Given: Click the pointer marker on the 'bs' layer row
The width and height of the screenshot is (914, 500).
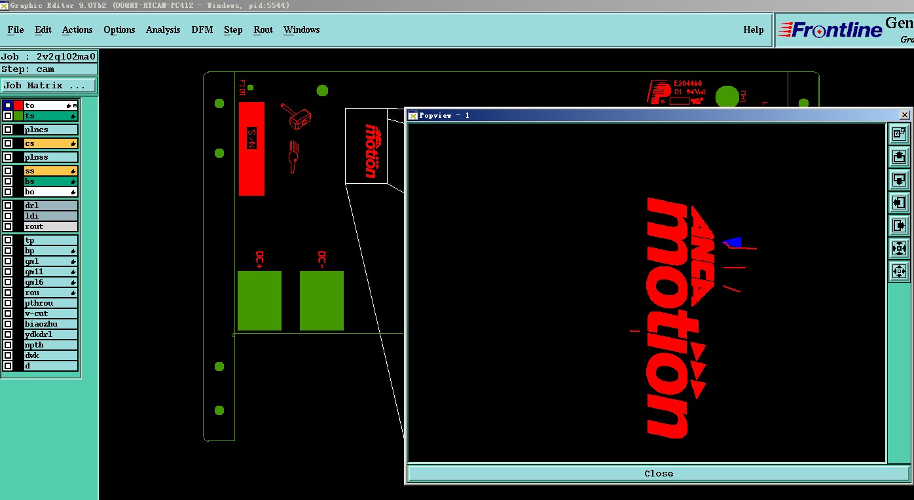Looking at the screenshot, I should (73, 181).
